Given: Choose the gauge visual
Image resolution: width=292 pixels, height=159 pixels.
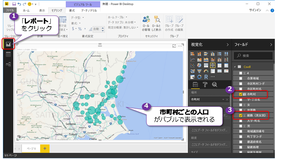Looking at the screenshot, I should [206, 71].
